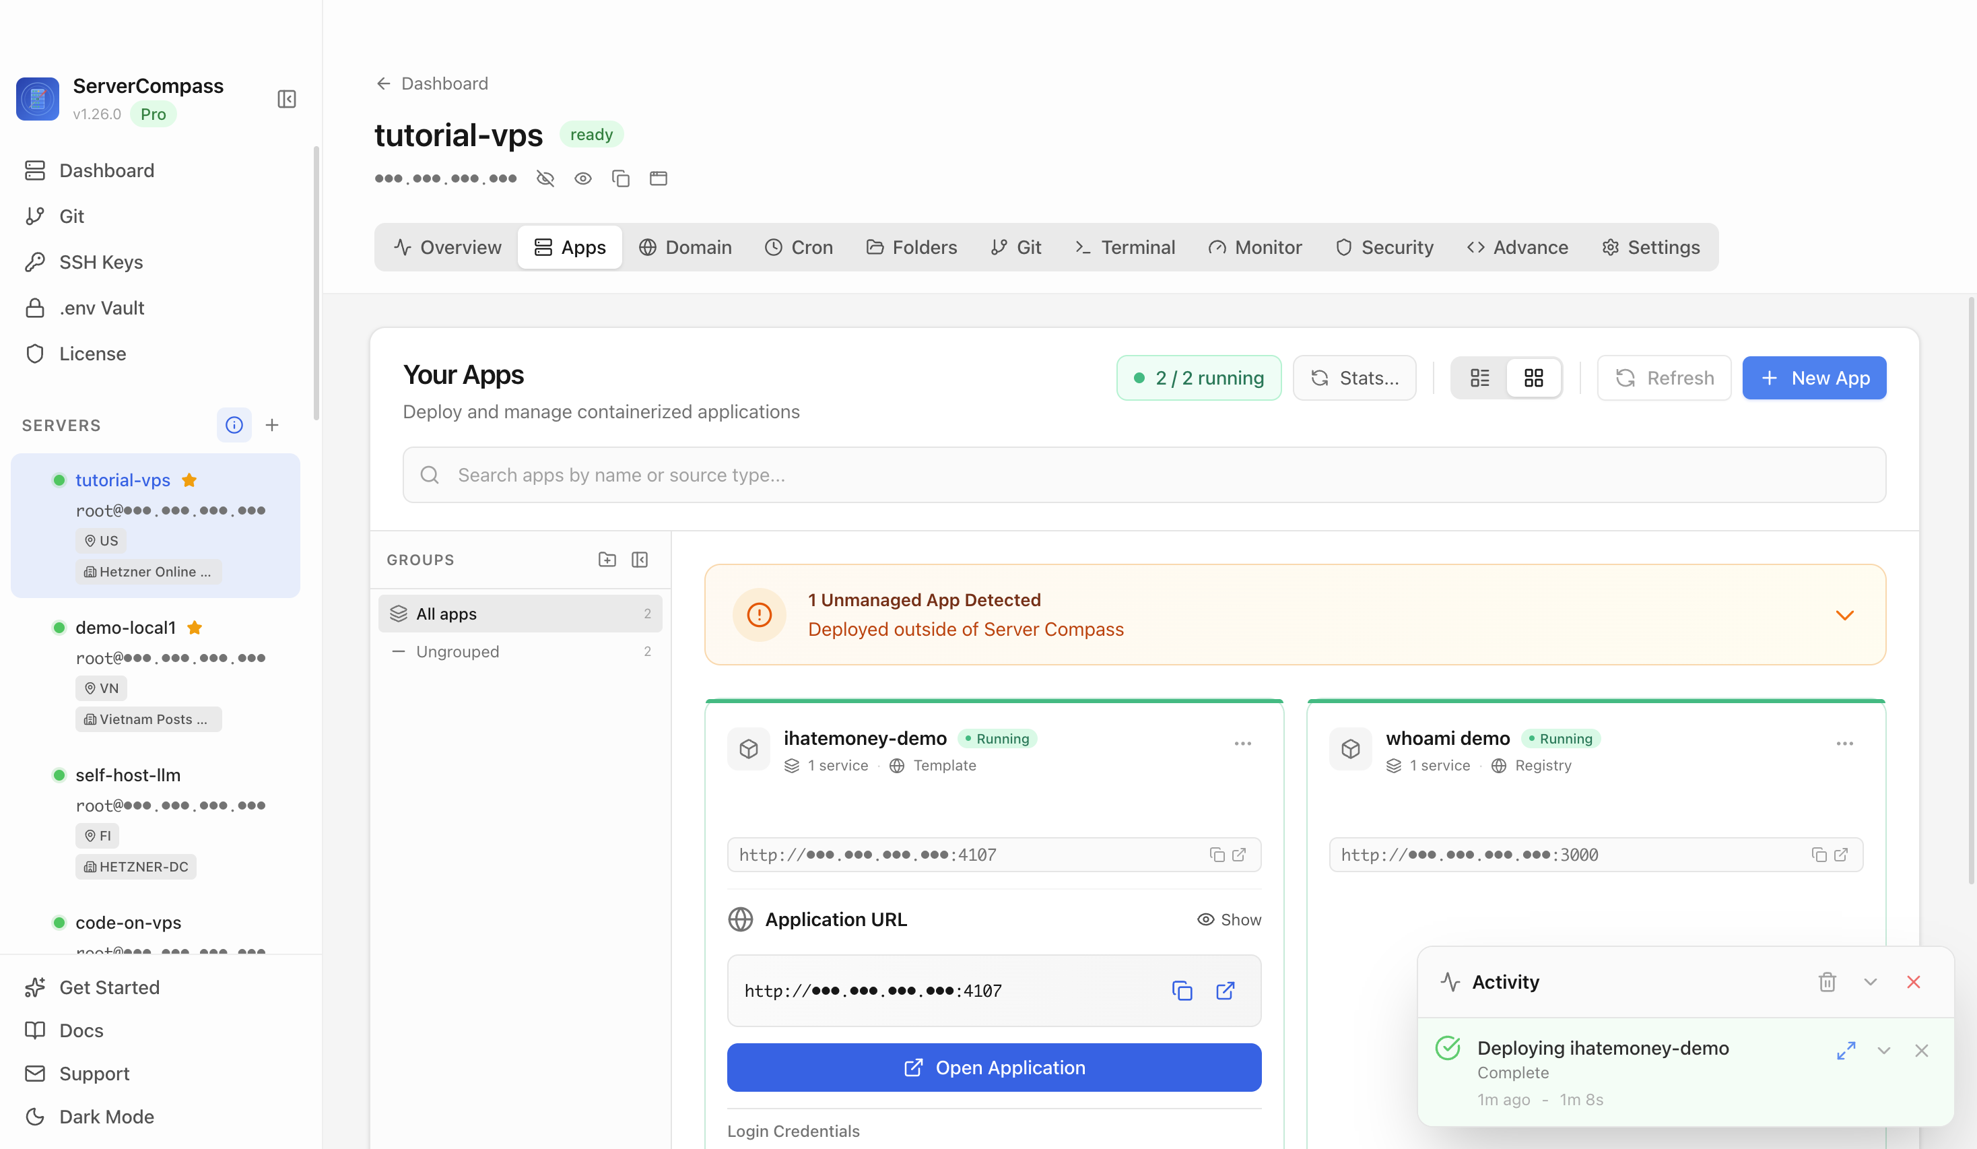
Task: Focus the search apps input field
Action: point(1144,475)
